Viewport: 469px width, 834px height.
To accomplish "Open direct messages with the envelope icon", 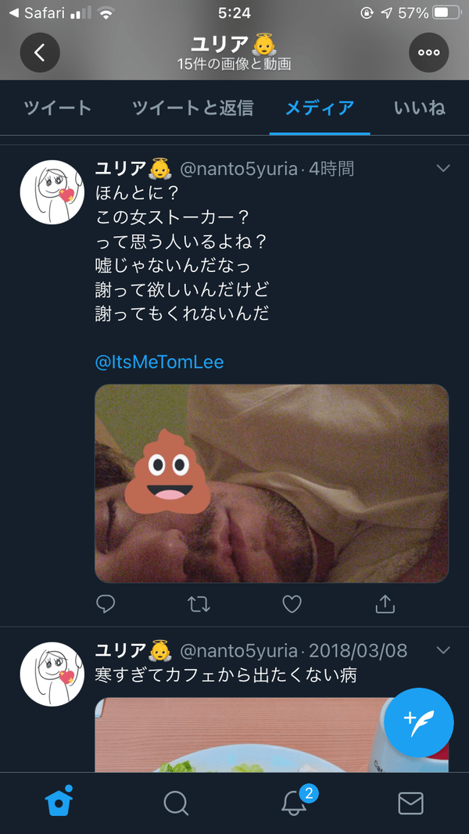I will (410, 803).
